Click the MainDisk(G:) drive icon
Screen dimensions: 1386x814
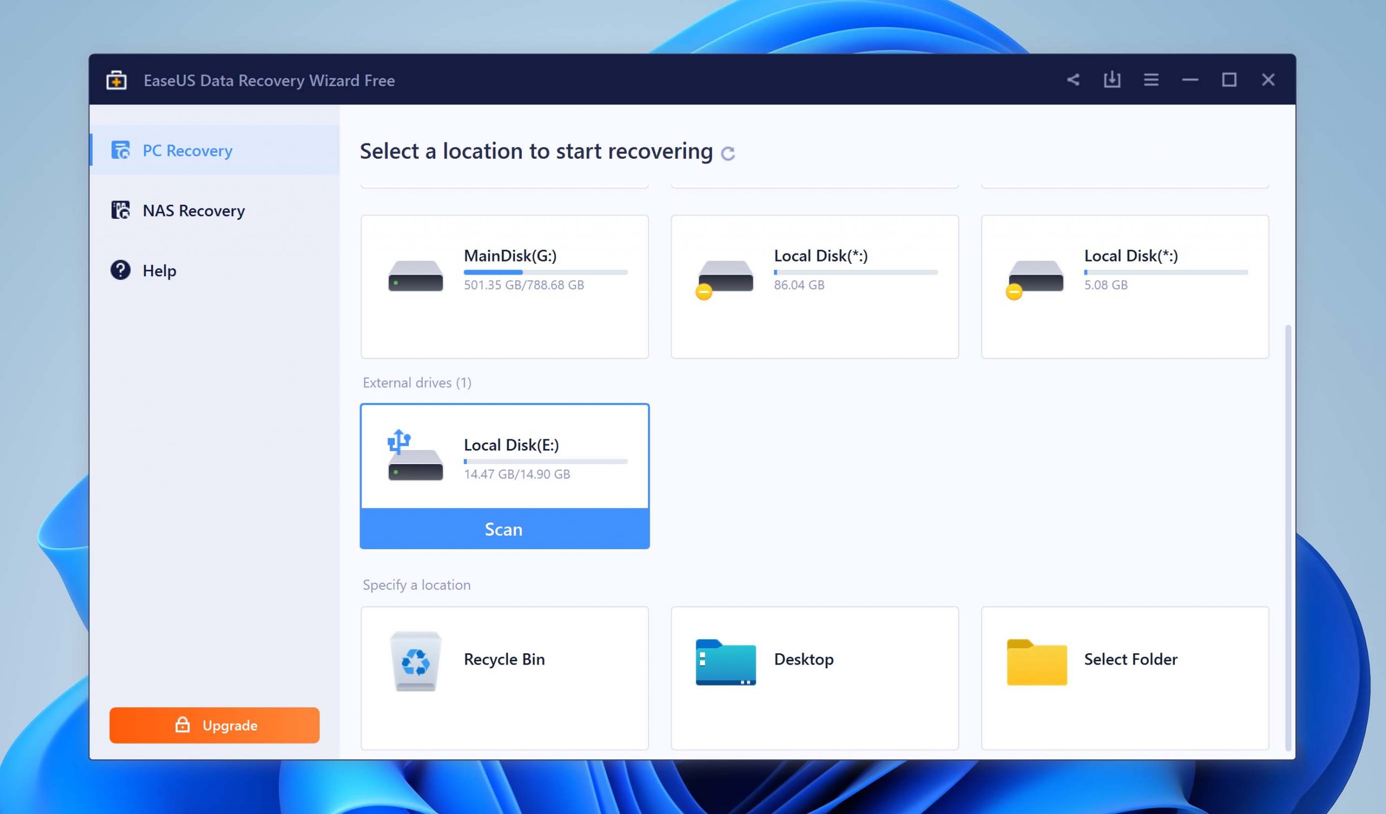pos(415,276)
